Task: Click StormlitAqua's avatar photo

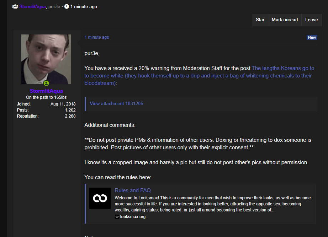Action: click(46, 59)
